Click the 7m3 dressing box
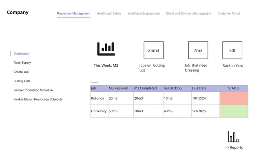261x157 pixels. click(198, 50)
